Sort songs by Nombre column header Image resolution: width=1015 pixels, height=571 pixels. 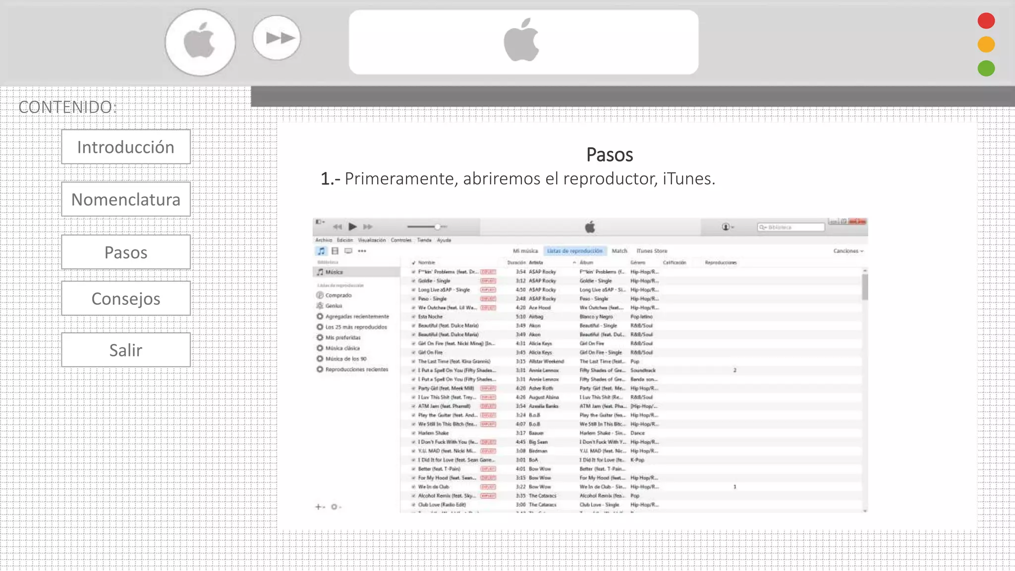[426, 263]
